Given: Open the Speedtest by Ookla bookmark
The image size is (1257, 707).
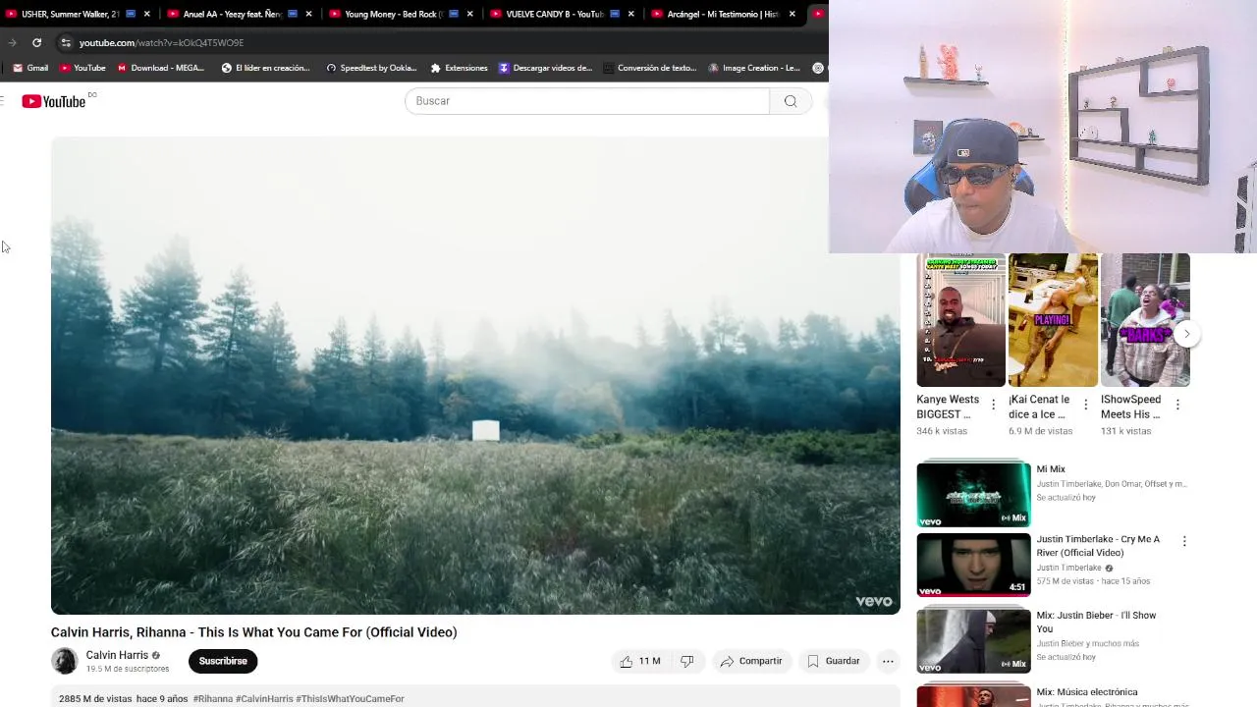Looking at the screenshot, I should coord(371,68).
